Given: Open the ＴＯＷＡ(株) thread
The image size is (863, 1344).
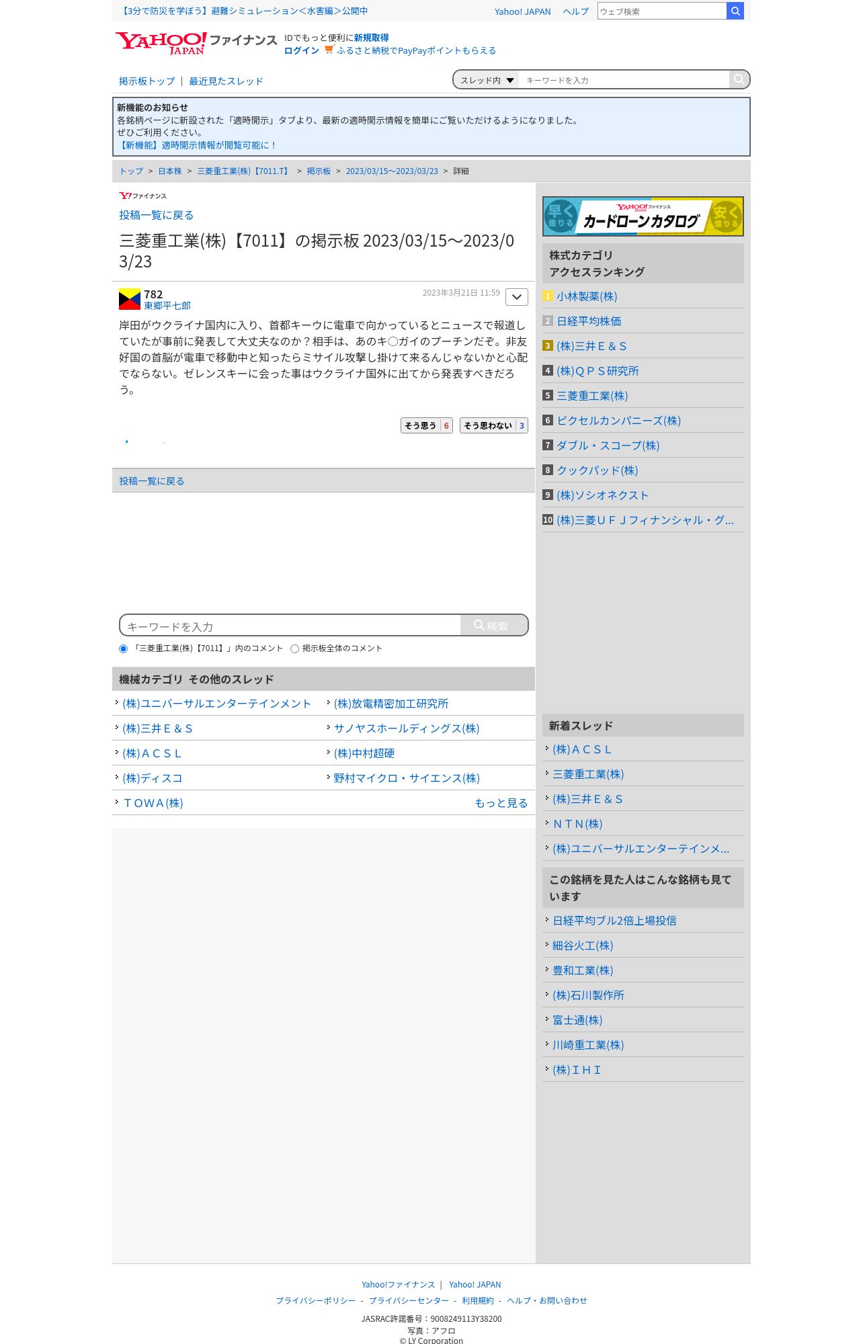Looking at the screenshot, I should (153, 803).
